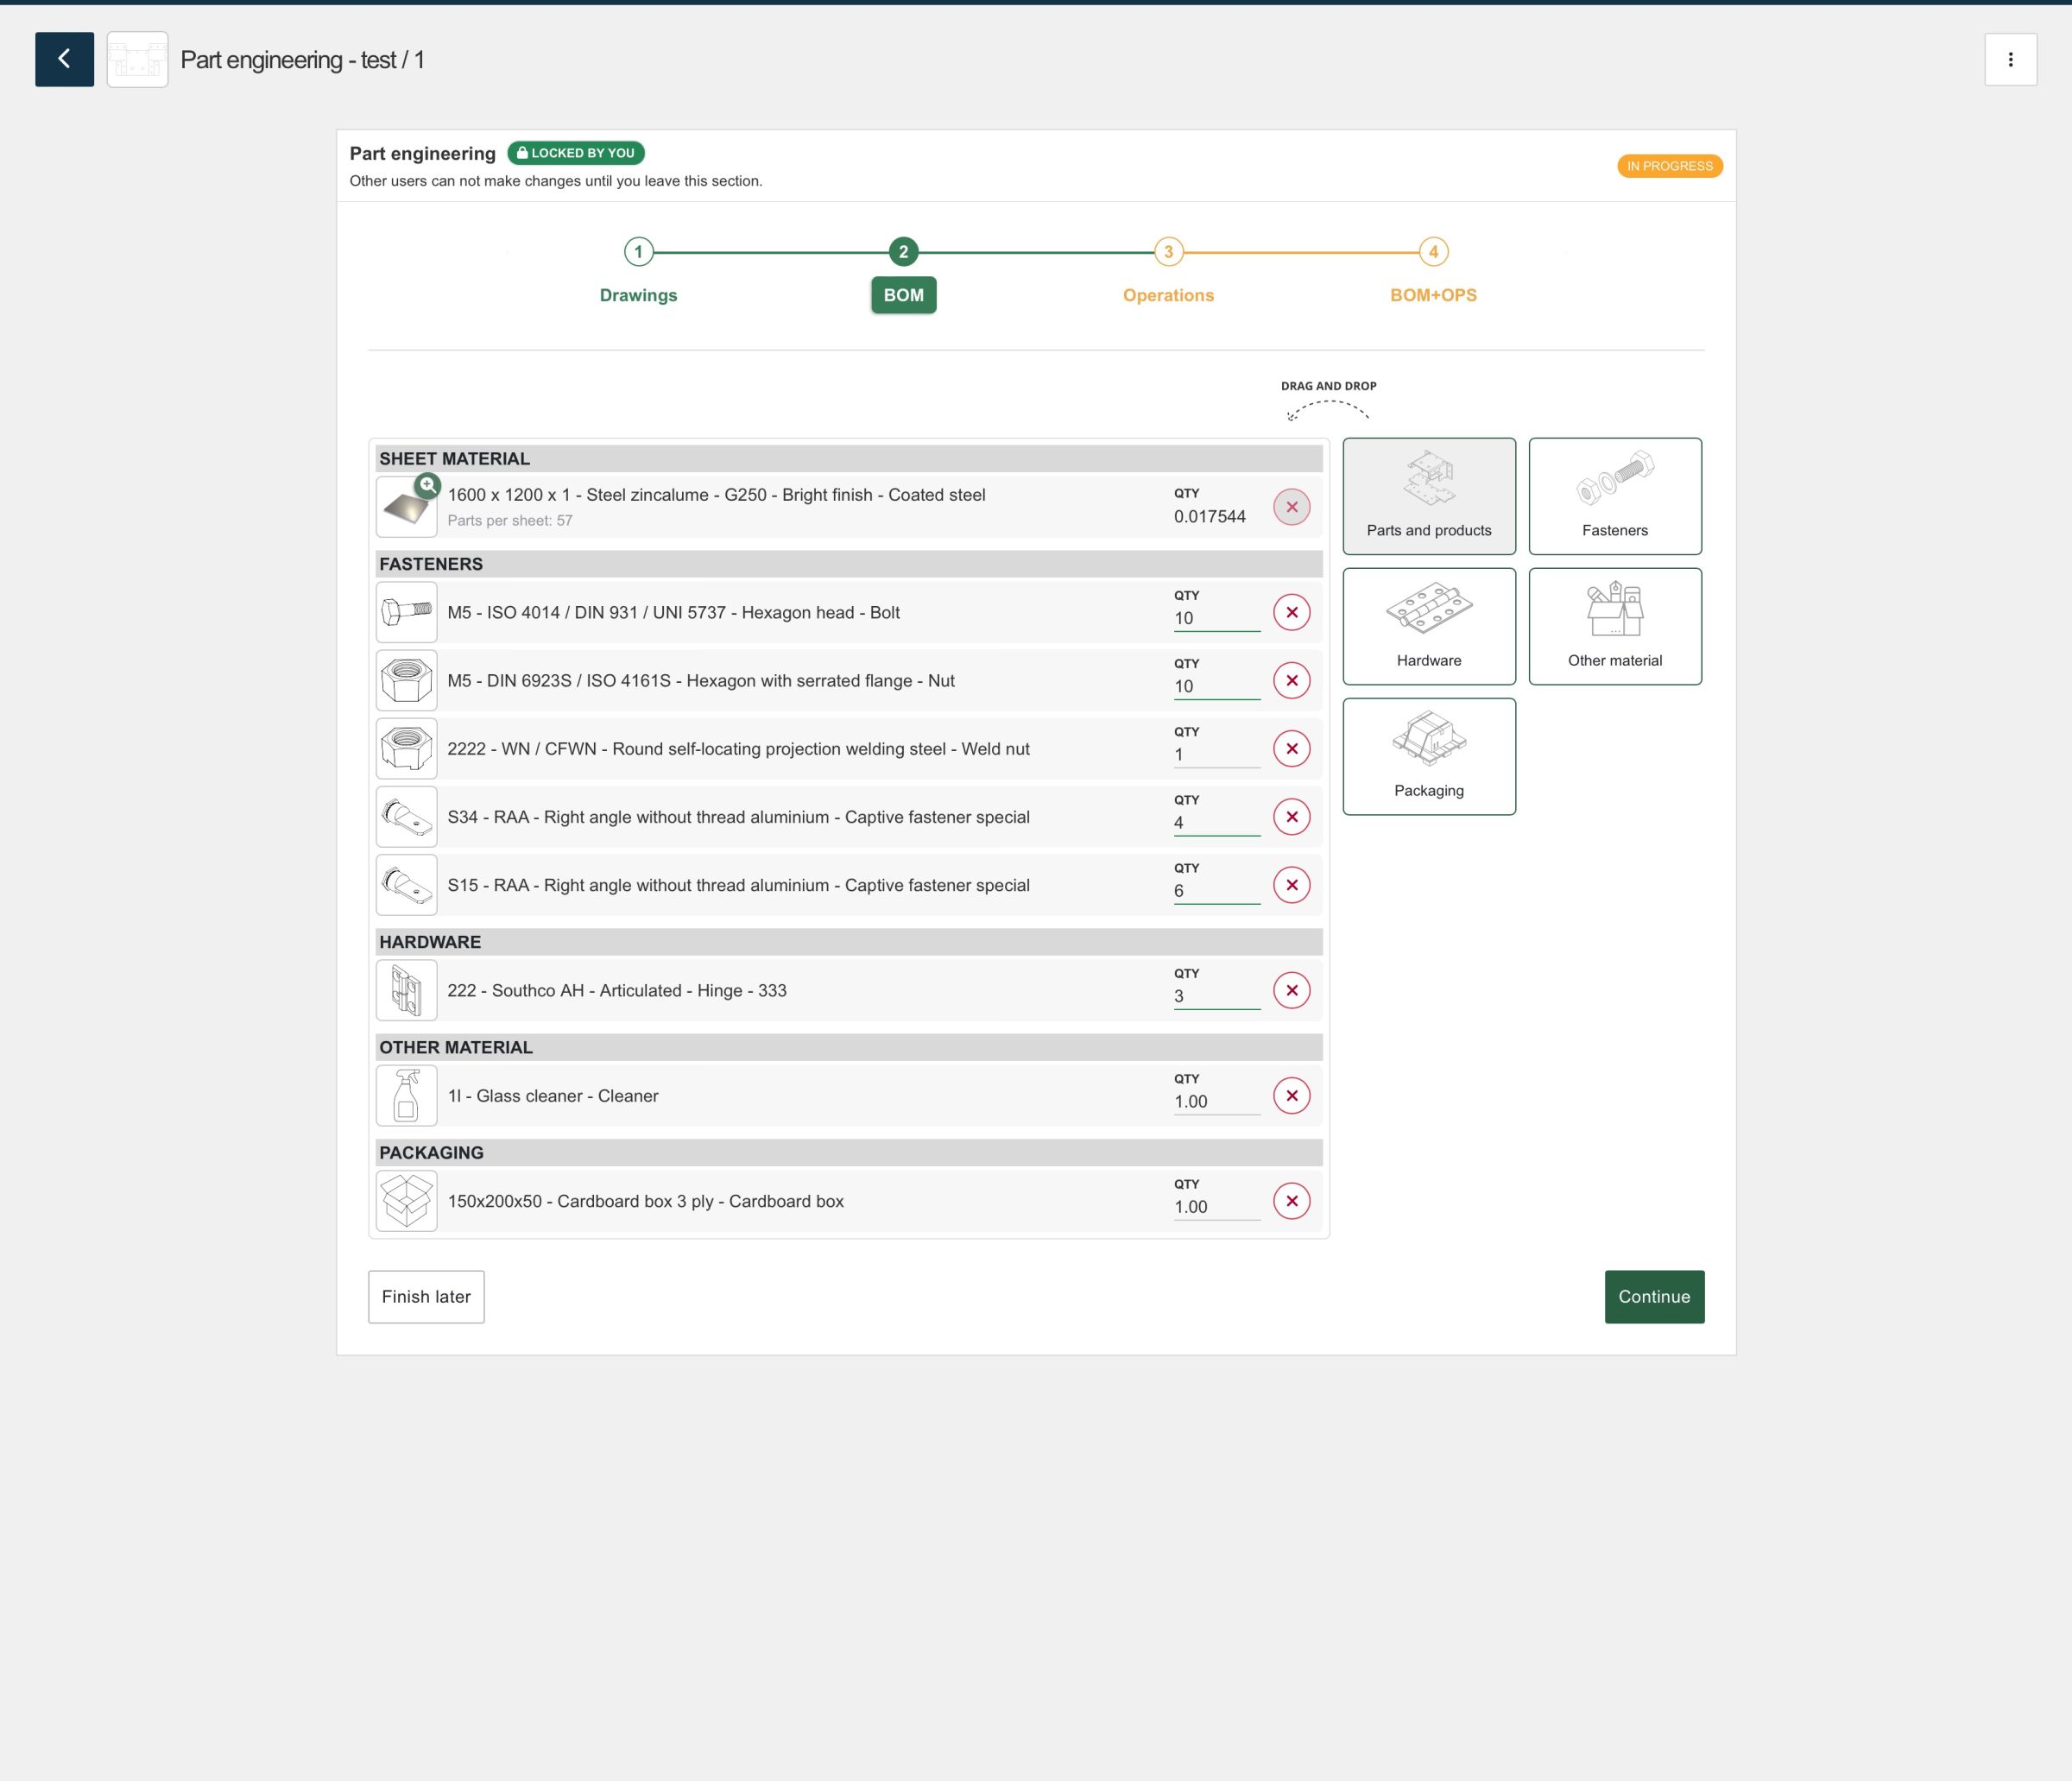Choose the Other material tile

click(1614, 626)
